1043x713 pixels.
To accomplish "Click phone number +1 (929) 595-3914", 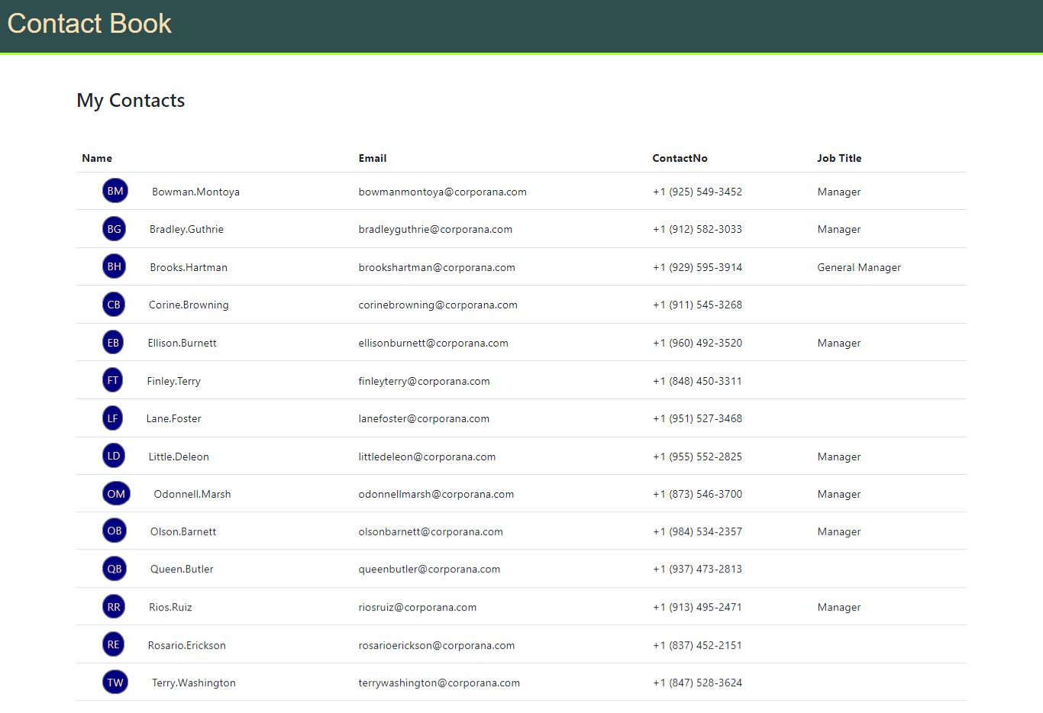I will pyautogui.click(x=697, y=267).
